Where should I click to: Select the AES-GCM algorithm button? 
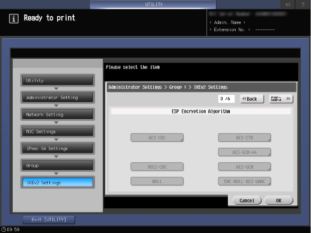pyautogui.click(x=244, y=167)
